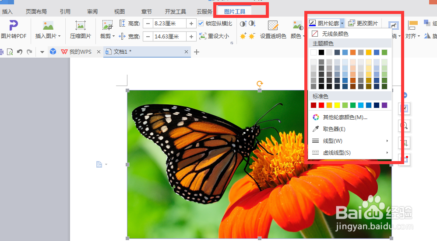The image size is (437, 241).
Task: Switch to 引用 ribbon tab
Action: [65, 11]
